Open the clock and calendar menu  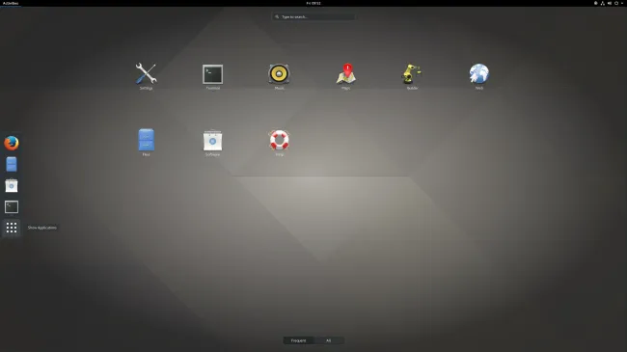[313, 3]
